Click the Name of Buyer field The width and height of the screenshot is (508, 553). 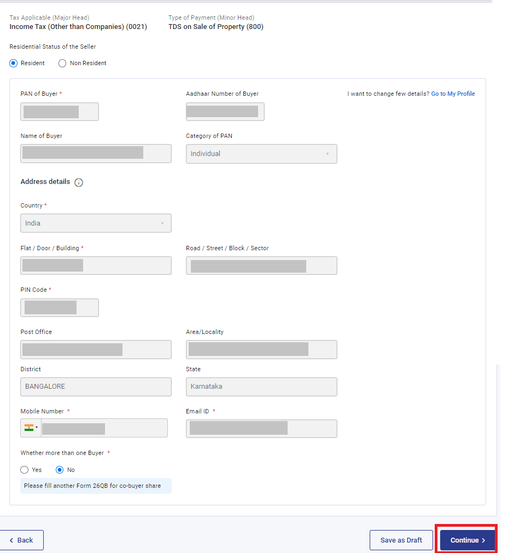(x=96, y=153)
